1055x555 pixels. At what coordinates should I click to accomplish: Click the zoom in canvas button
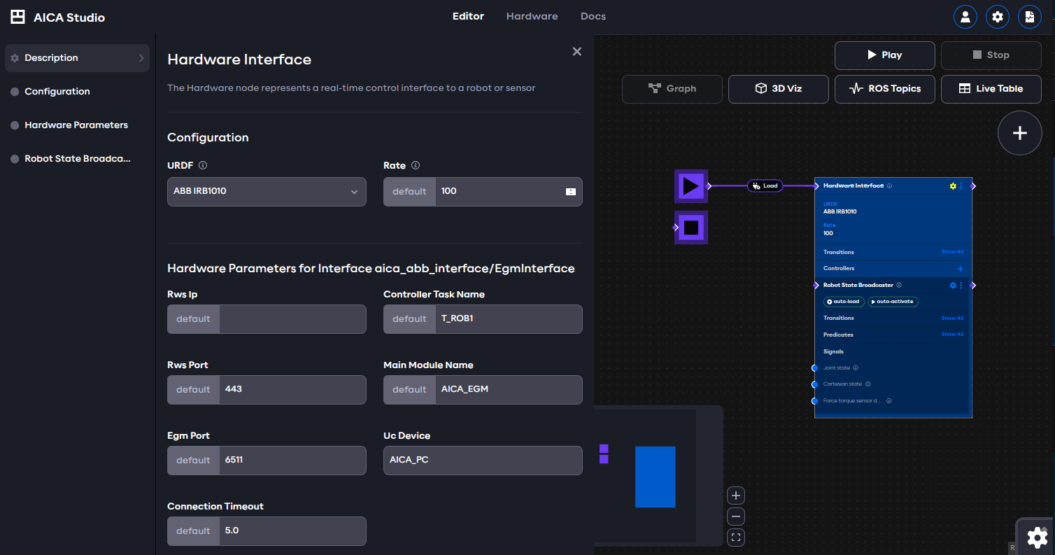pyautogui.click(x=735, y=496)
